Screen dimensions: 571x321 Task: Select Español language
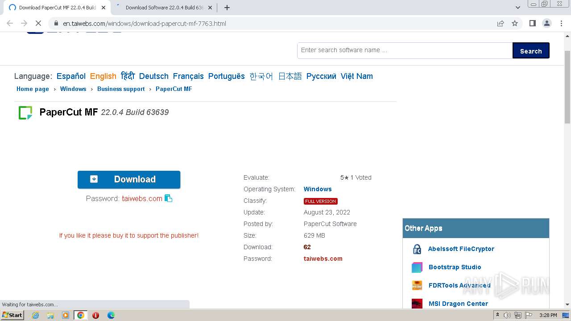click(71, 76)
